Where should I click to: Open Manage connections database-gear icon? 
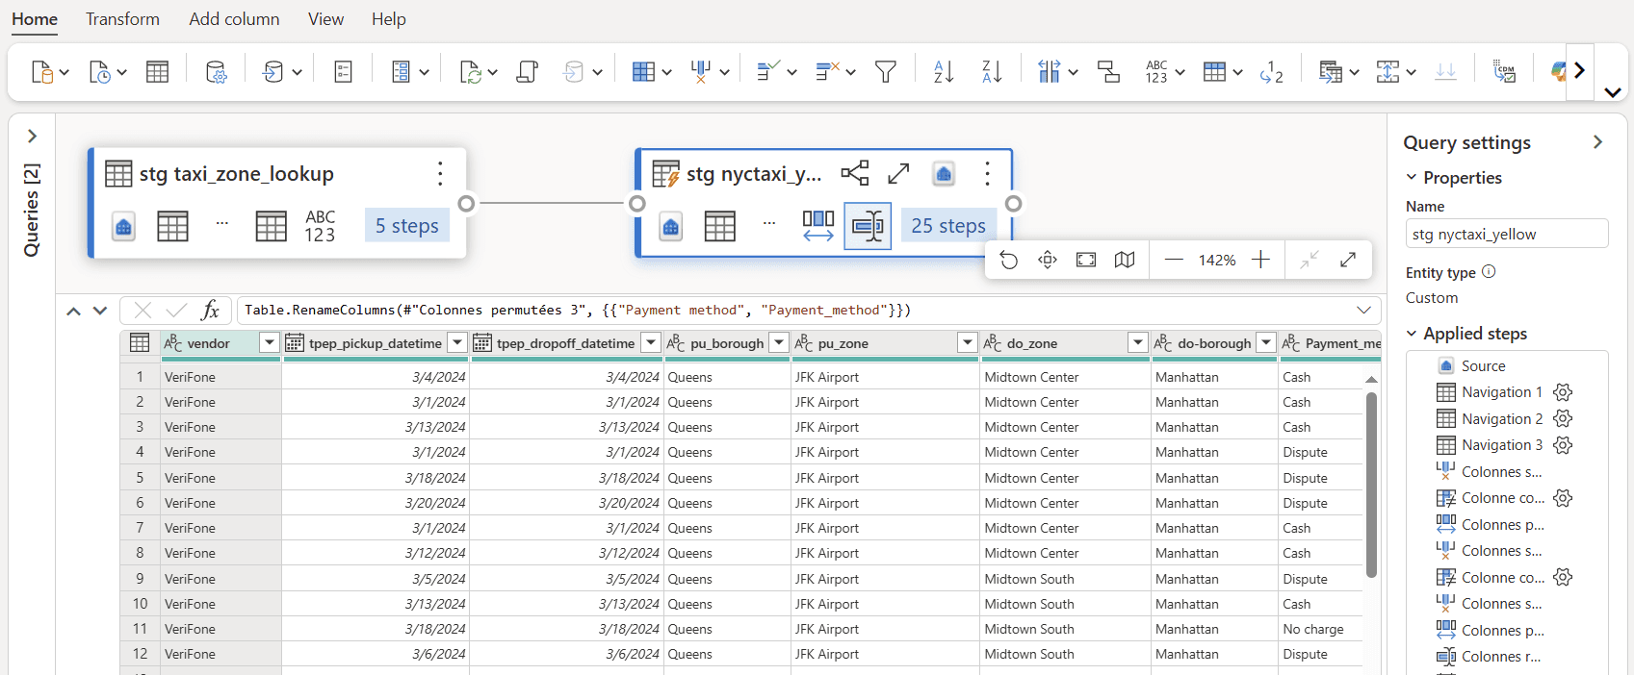(217, 71)
